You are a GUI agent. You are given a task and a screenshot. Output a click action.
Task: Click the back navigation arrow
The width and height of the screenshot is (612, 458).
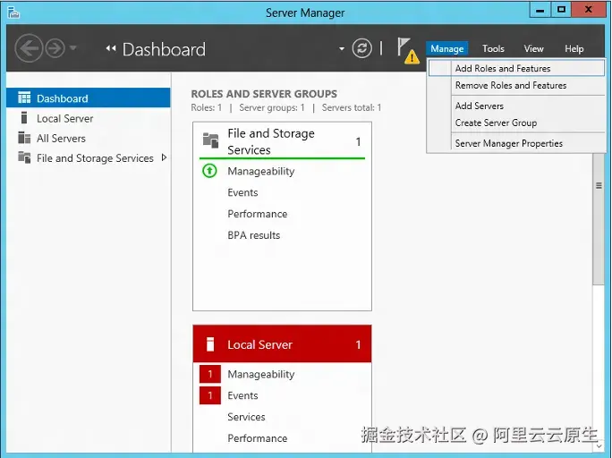[29, 48]
